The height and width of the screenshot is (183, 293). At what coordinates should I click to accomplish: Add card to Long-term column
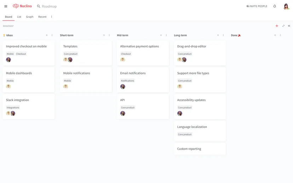[x=218, y=35]
